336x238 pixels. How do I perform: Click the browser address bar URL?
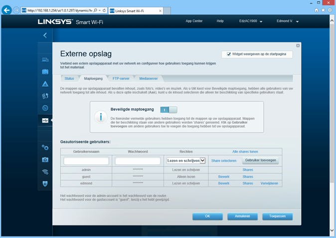[60, 10]
